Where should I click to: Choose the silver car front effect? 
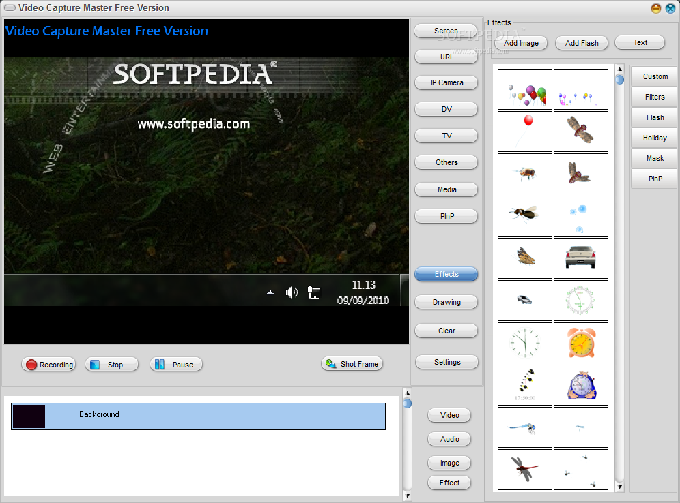[x=581, y=258]
